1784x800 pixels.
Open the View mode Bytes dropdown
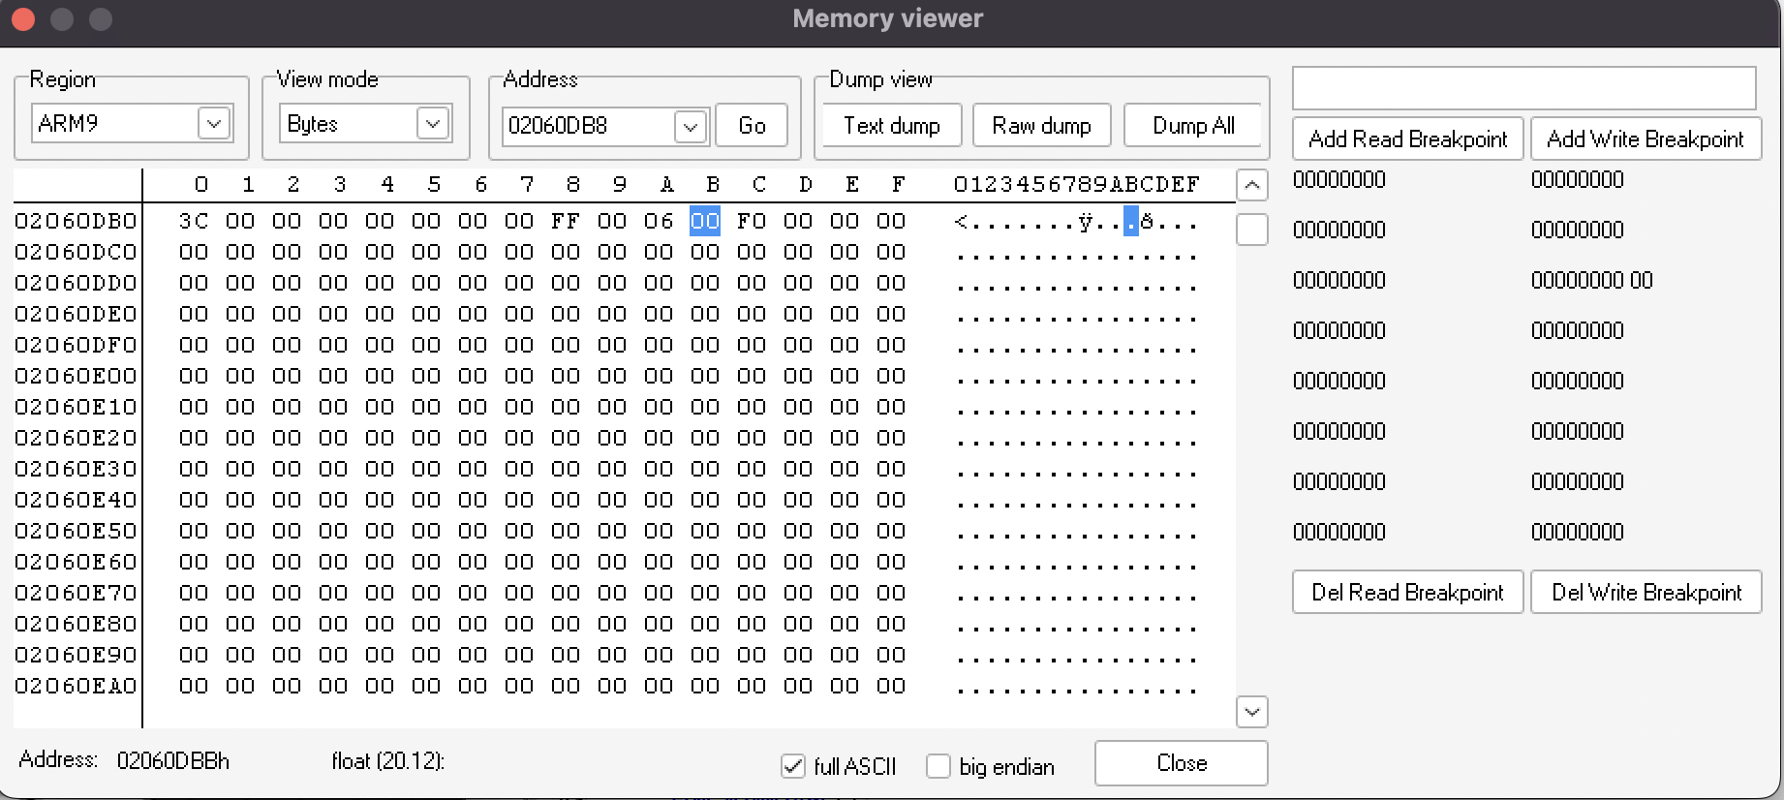click(433, 124)
